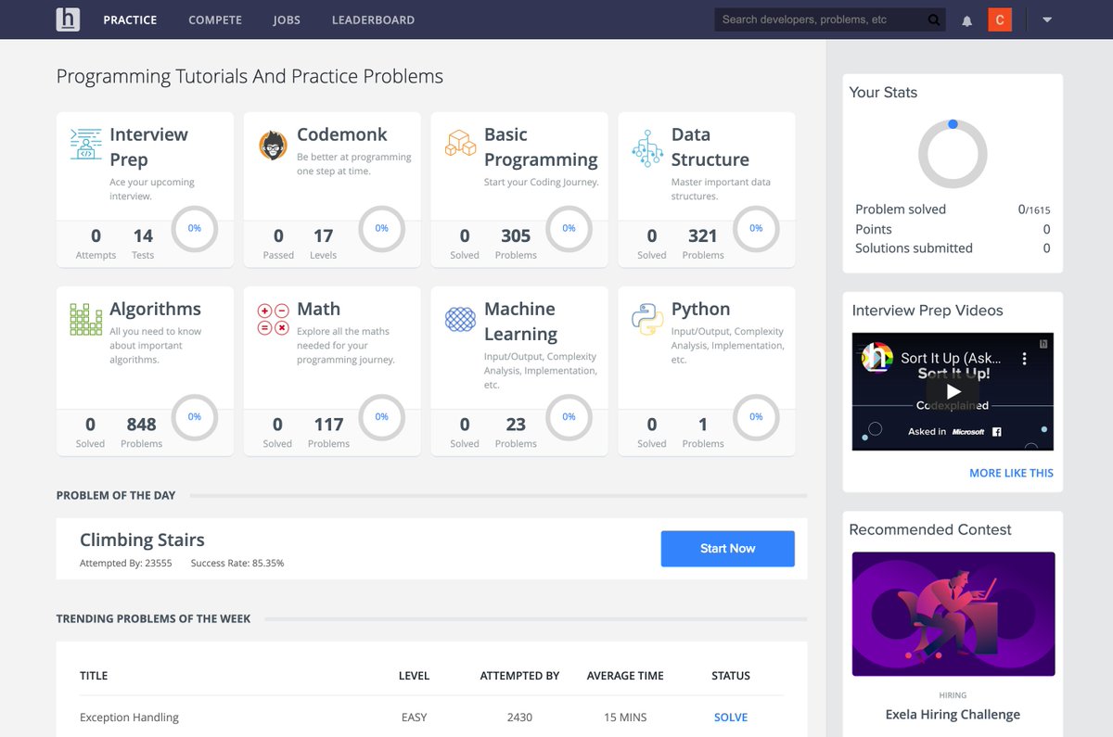The width and height of the screenshot is (1113, 737).
Task: Click the video channel logo icon
Action: coord(877,358)
